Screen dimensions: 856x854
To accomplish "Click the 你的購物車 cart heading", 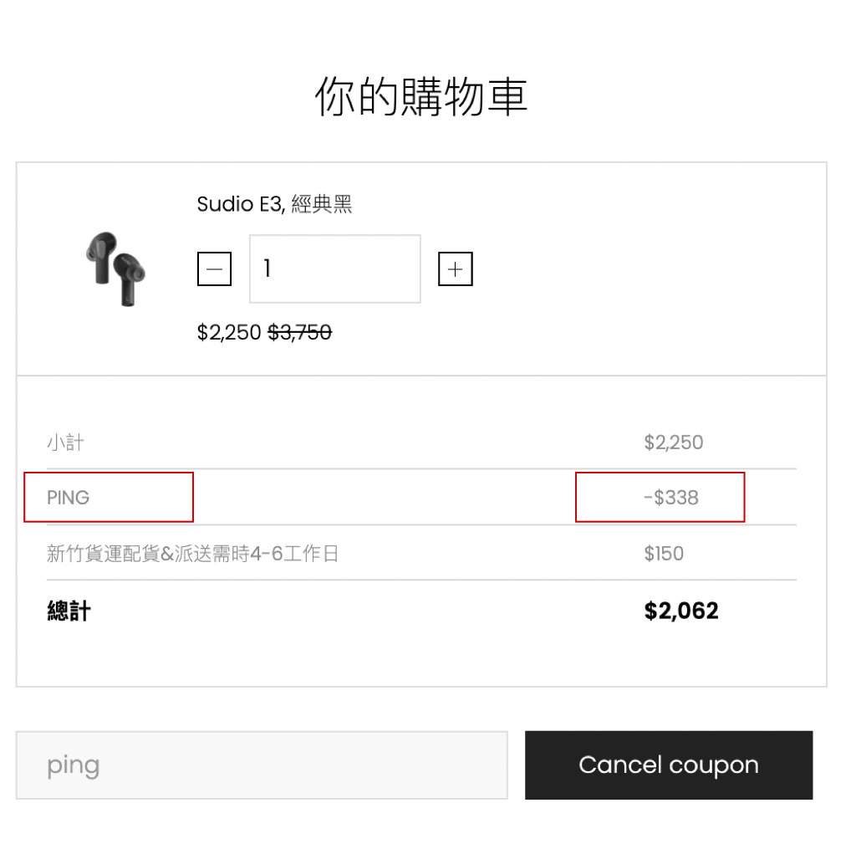I will 421,96.
